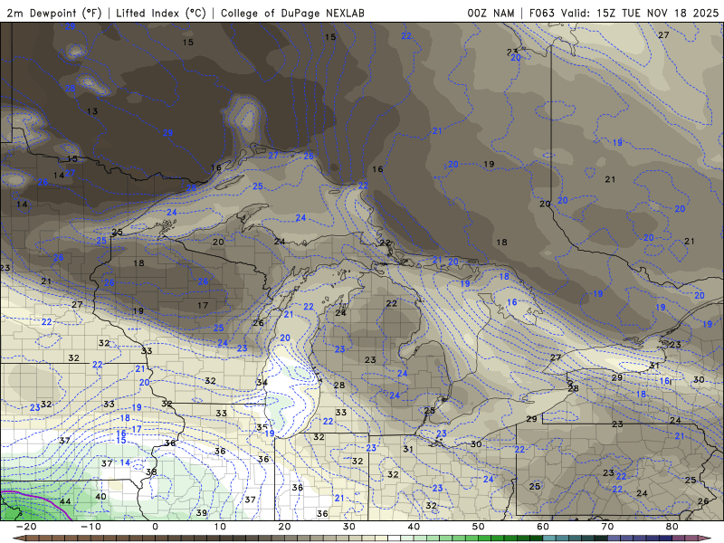Viewport: 724px width, 543px height.
Task: Click the black "39" dewpoint value
Action: [201, 513]
